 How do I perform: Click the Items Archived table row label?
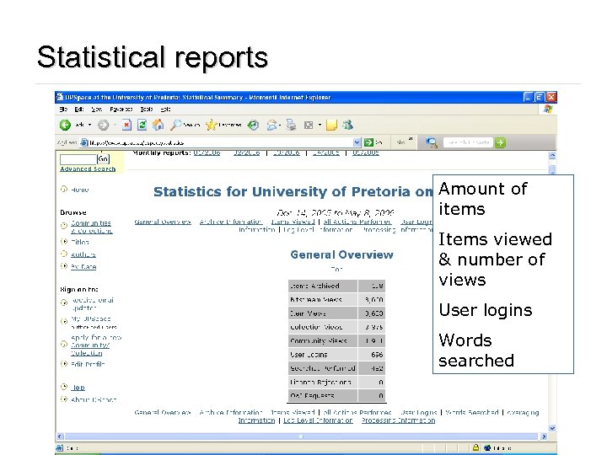314,286
